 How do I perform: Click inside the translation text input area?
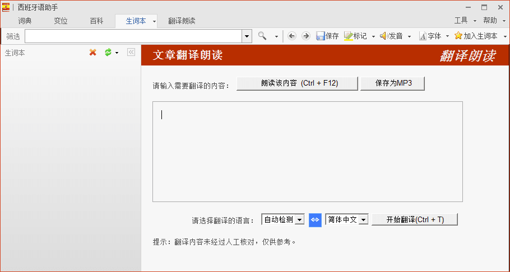(307, 151)
